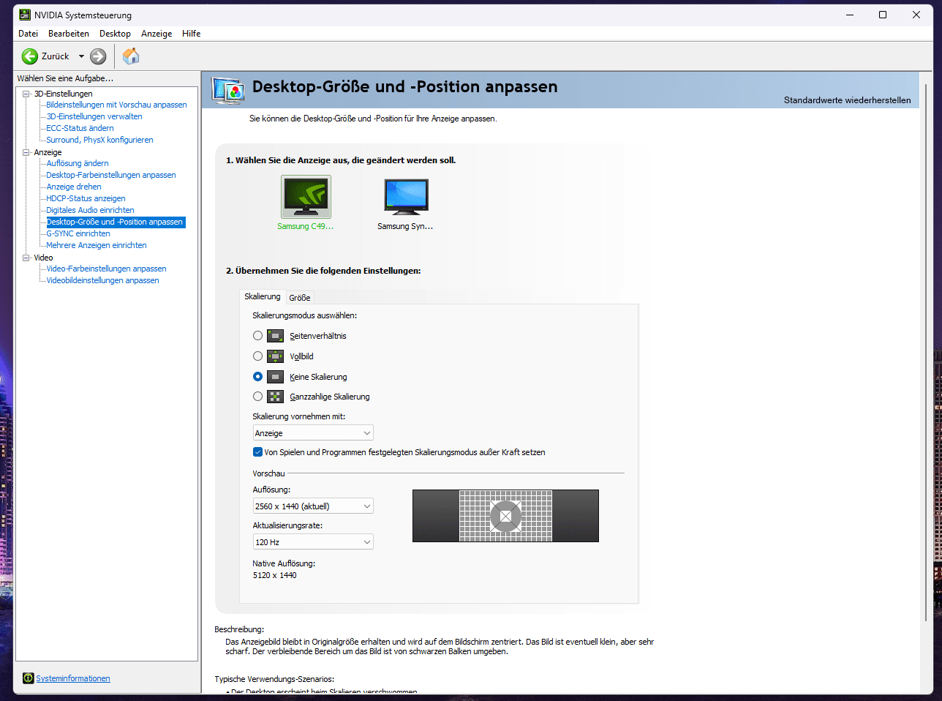Click the Seitenverhältnis scaling mode icon
The width and height of the screenshot is (942, 701).
pos(275,336)
